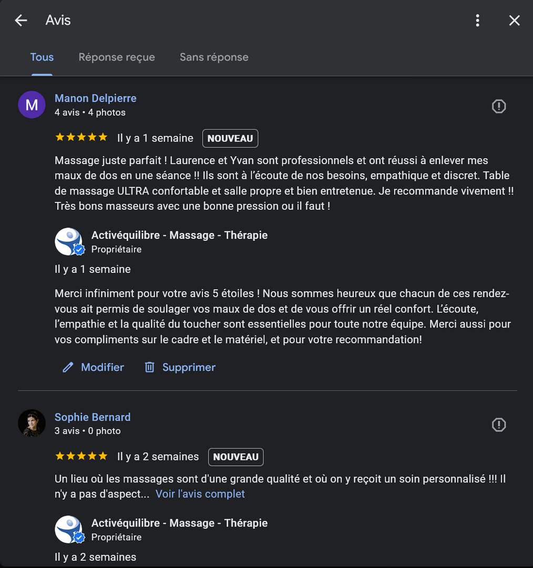Image resolution: width=533 pixels, height=568 pixels.
Task: Open Sophie Bernard's profile name link
Action: coord(93,417)
